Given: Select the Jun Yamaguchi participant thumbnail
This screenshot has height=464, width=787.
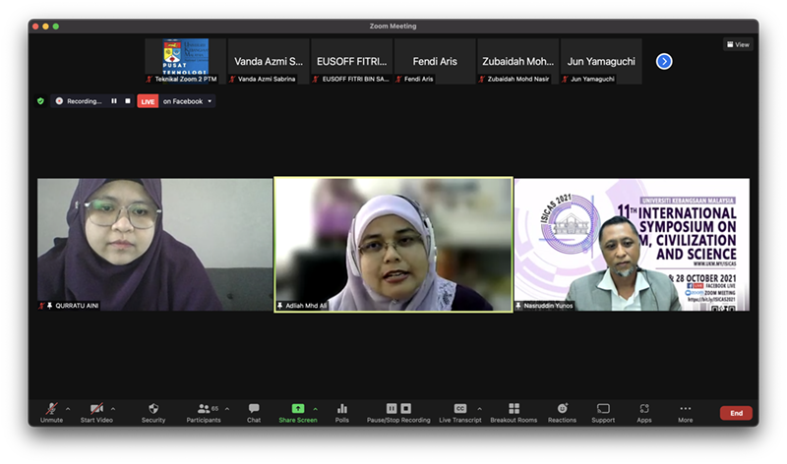Looking at the screenshot, I should 601,61.
